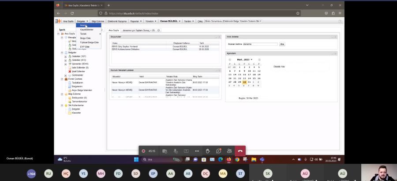Go to next month in Ajandam calendar
Image resolution: width=397 pixels, height=181 pixels.
coord(259,59)
